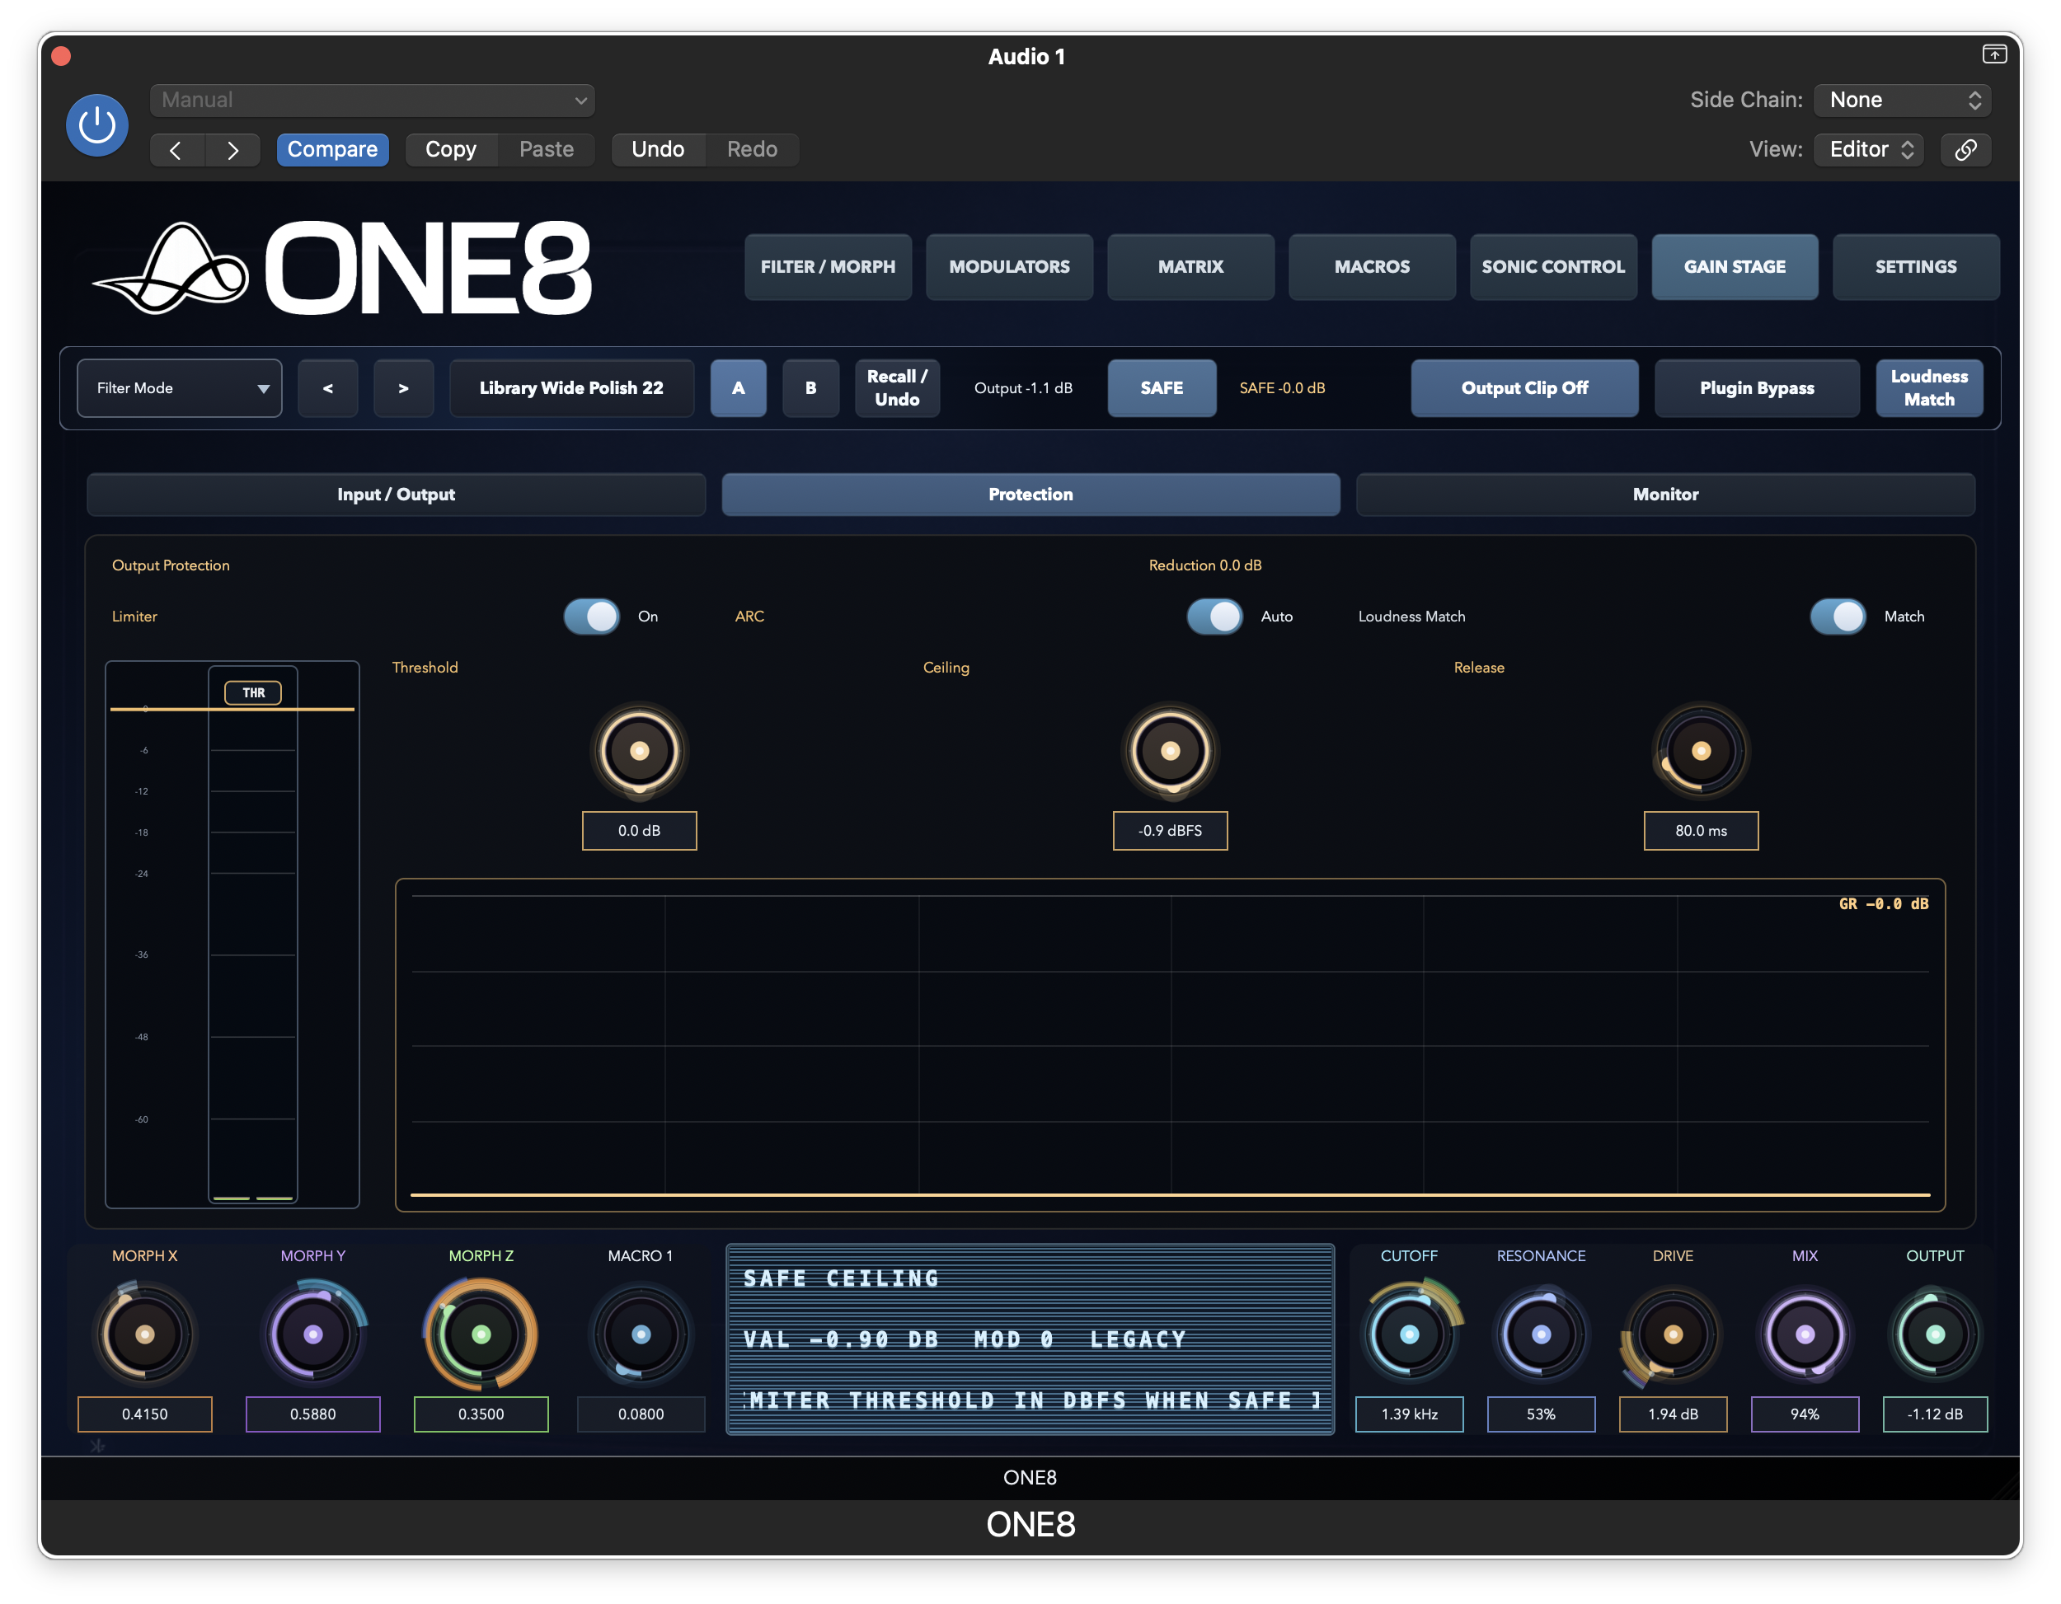
Task: Click the Drive 1.94 dB value field
Action: pyautogui.click(x=1672, y=1414)
